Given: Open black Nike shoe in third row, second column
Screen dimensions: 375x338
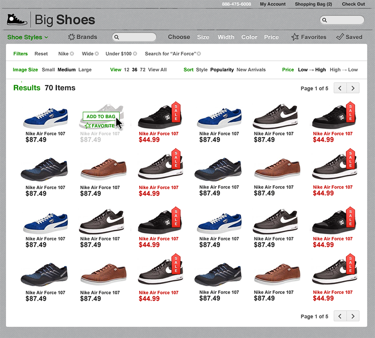Looking at the screenshot, I should pos(101,222).
